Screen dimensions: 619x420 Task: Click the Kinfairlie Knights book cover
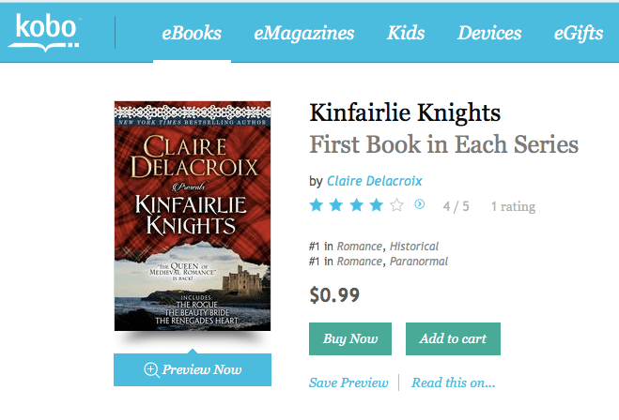(x=193, y=215)
